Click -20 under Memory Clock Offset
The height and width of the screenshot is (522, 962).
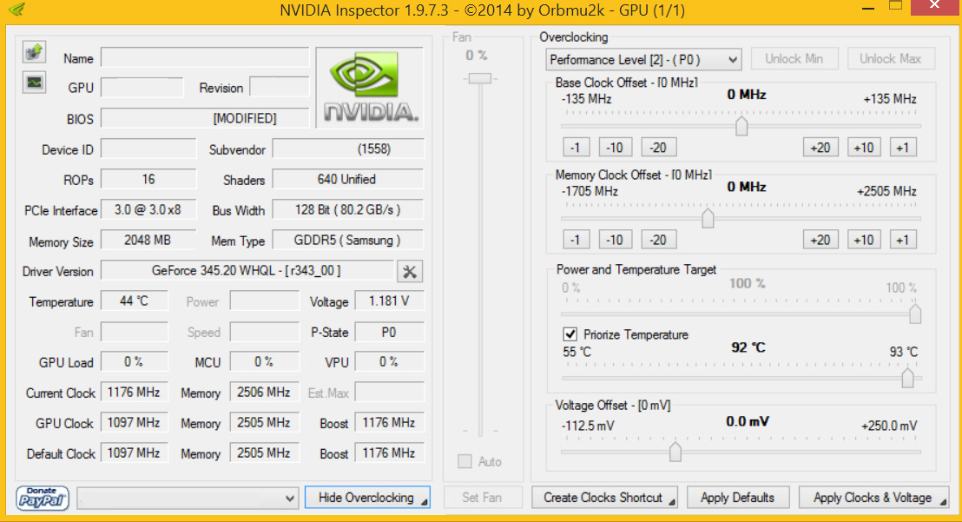pos(658,239)
